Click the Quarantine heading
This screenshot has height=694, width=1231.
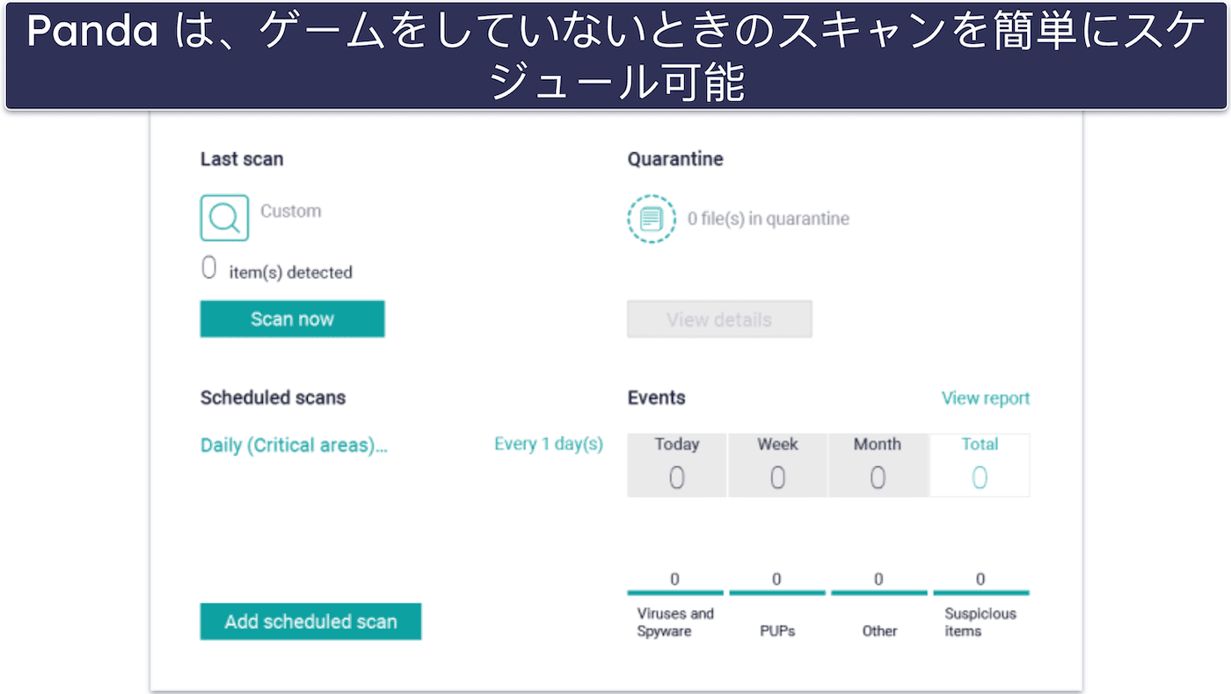click(675, 159)
